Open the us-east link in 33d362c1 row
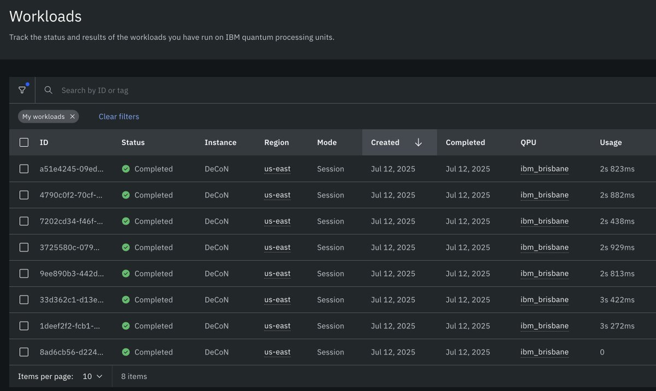 point(277,300)
